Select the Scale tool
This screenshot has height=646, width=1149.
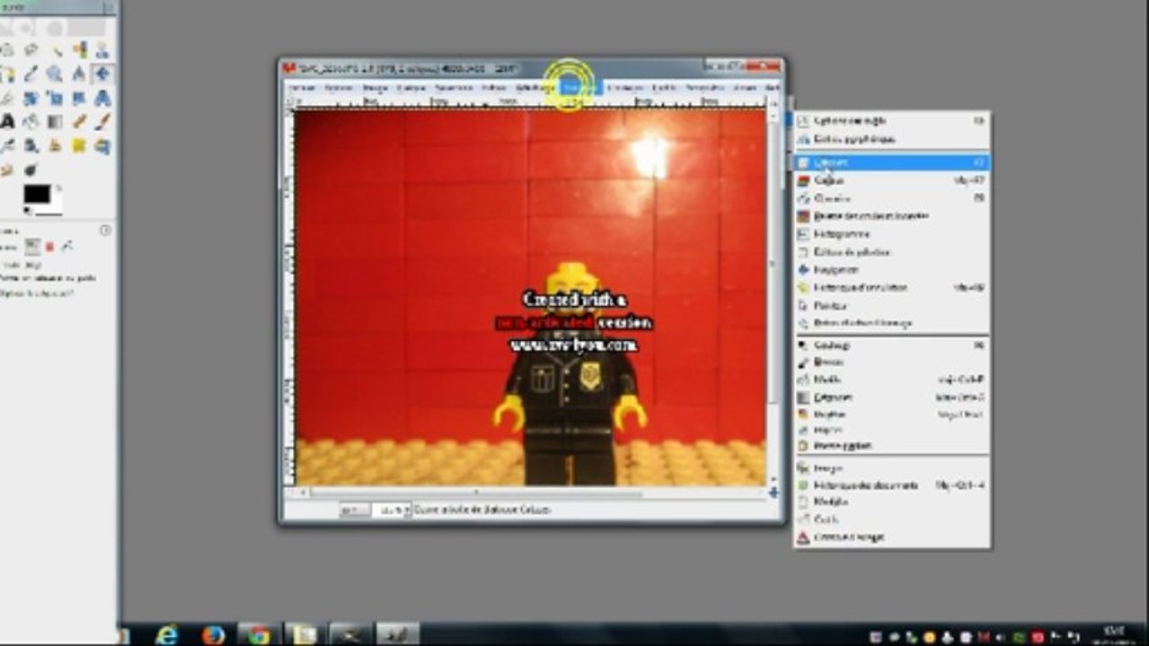tap(55, 98)
